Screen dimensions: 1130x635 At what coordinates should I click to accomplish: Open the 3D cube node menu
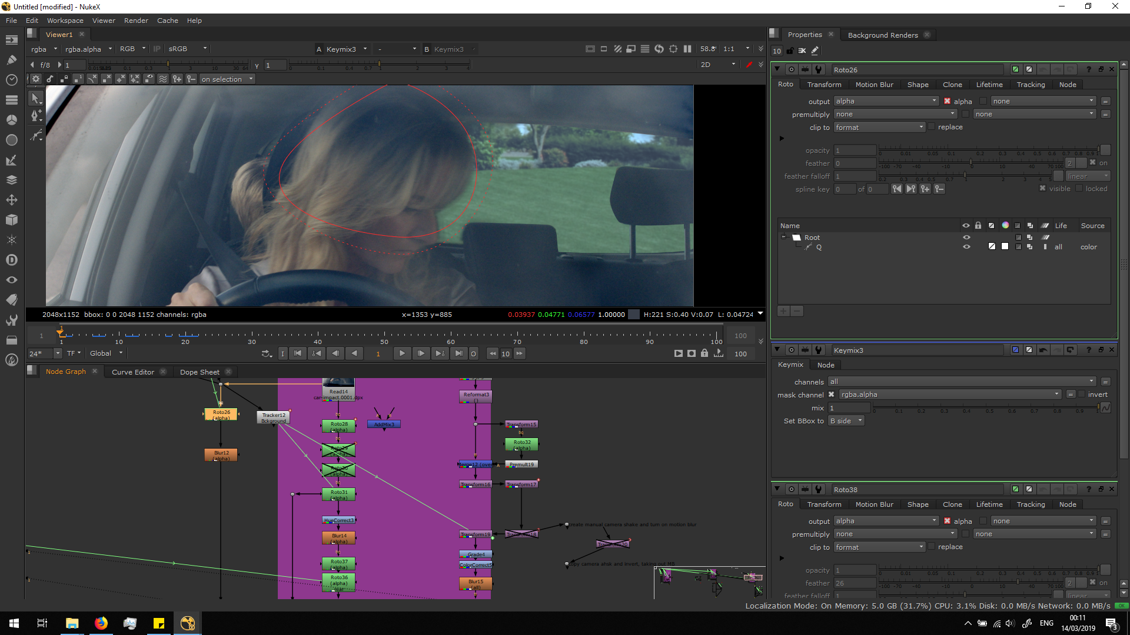pos(11,220)
